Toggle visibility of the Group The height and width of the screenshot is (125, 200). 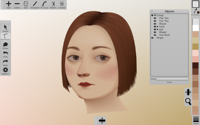pos(152,15)
